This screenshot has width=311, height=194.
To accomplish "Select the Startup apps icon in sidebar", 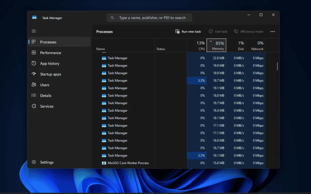I will click(x=34, y=74).
